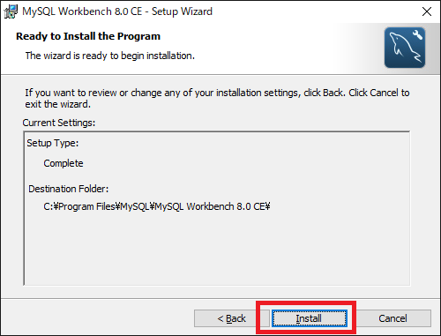
Task: Click the MySQL Workbench dolphin logo
Action: 405,48
